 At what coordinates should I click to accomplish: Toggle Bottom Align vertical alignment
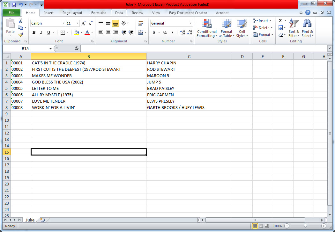click(x=115, y=23)
